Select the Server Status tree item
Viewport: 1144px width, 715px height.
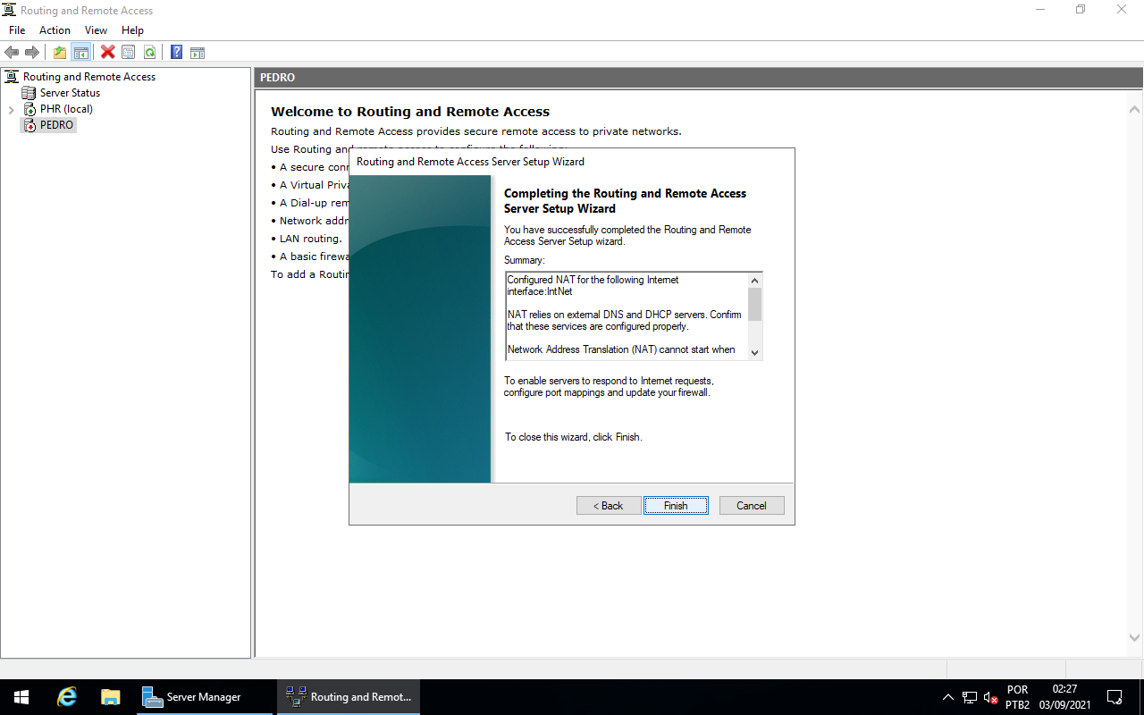click(x=69, y=92)
